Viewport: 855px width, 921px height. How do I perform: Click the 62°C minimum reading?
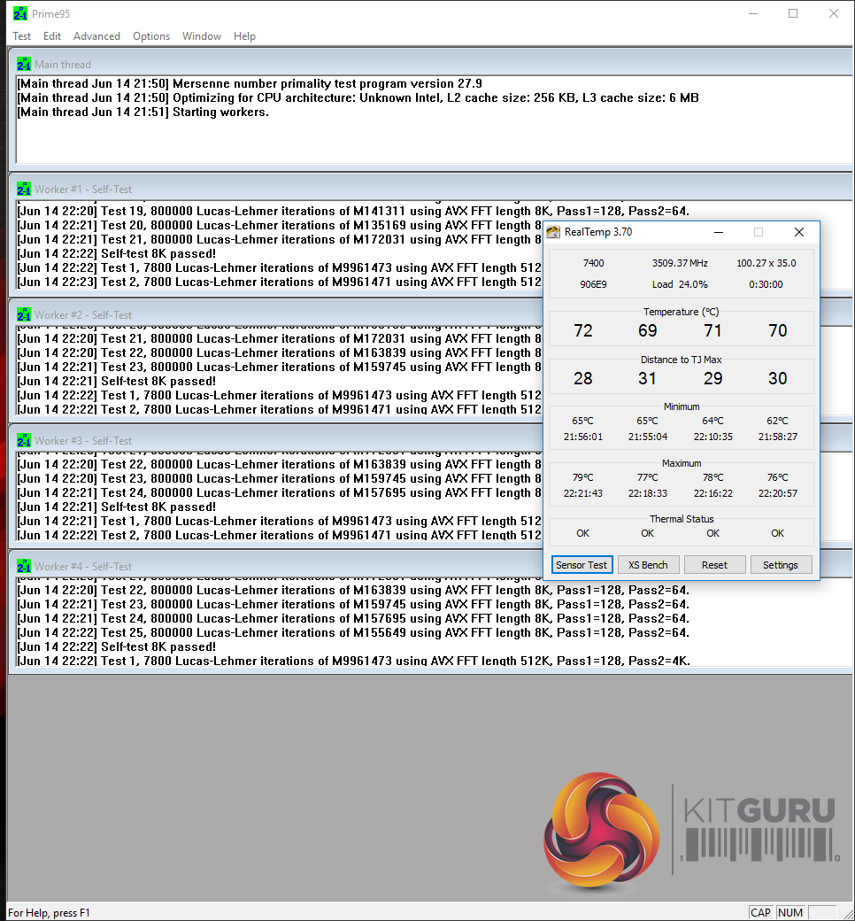pyautogui.click(x=777, y=421)
